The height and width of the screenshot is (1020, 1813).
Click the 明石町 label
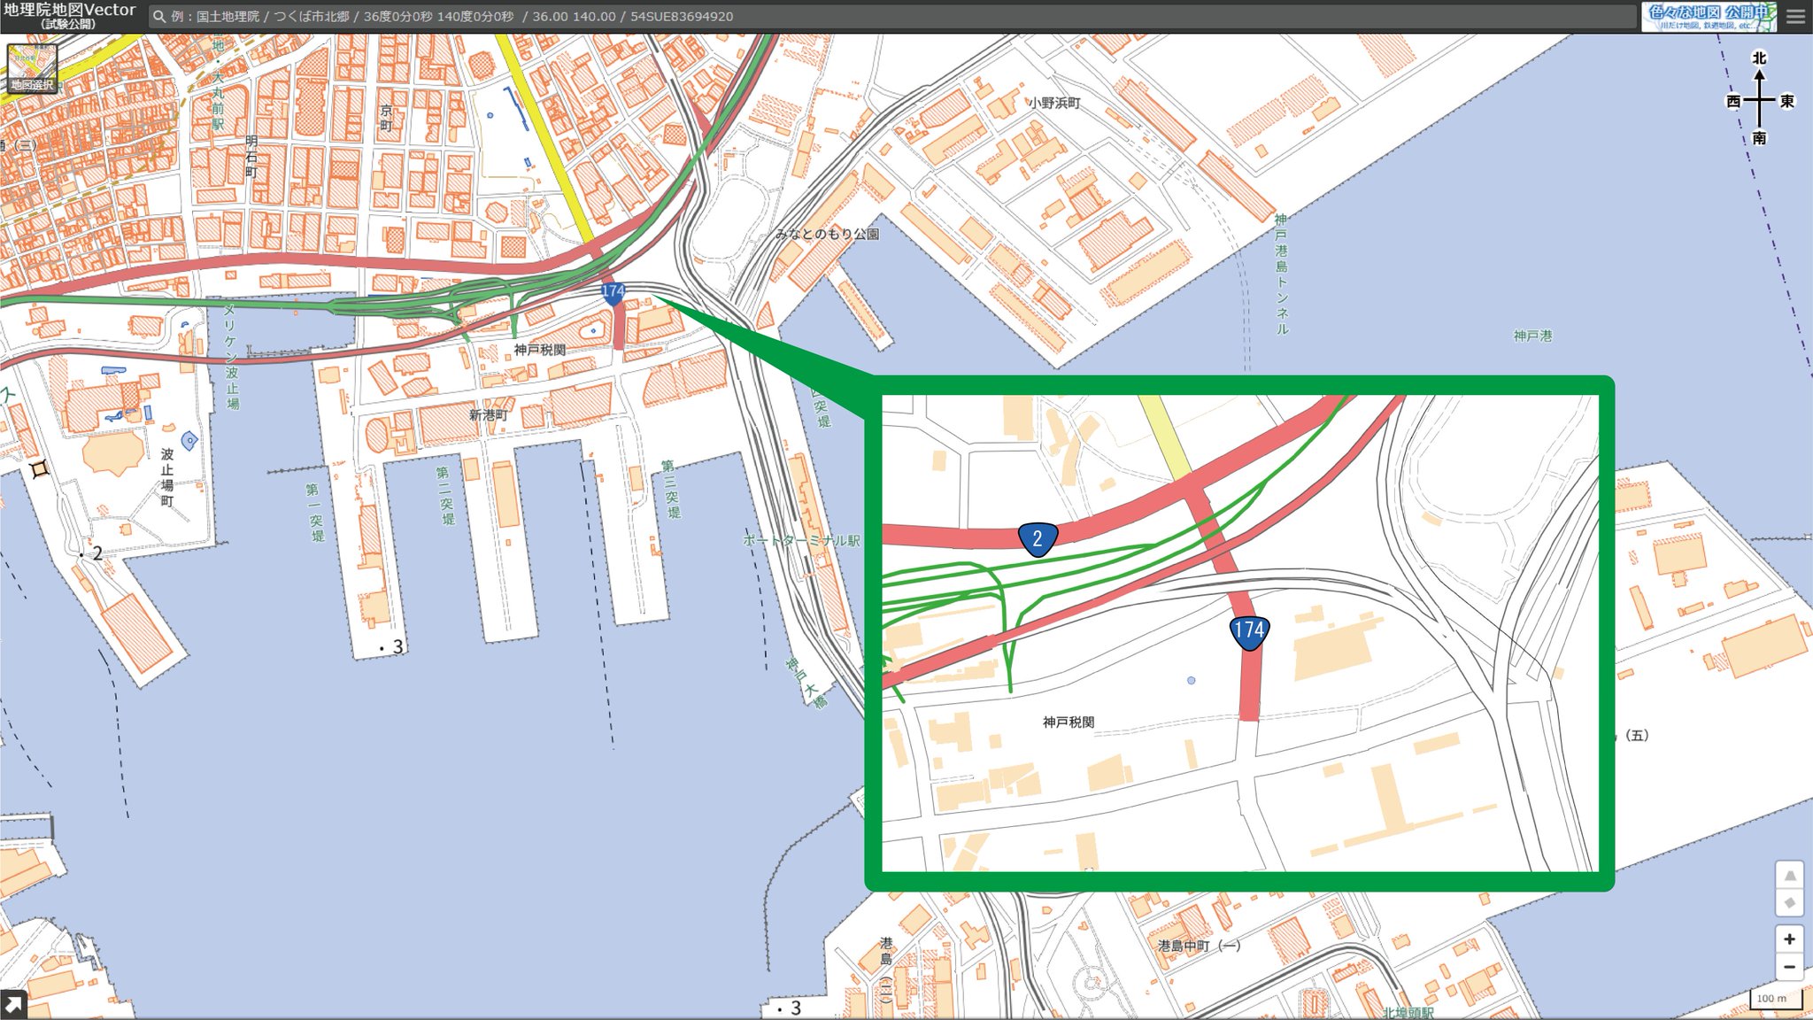tap(251, 157)
